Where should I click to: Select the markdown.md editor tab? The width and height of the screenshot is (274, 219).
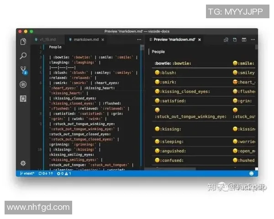85,40
